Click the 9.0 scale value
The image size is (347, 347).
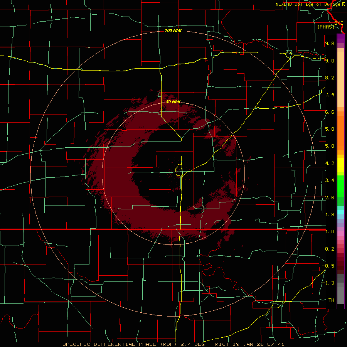pos(330,61)
